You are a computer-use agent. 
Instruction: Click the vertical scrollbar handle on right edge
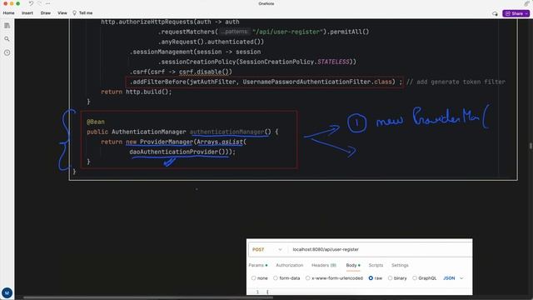click(531, 146)
